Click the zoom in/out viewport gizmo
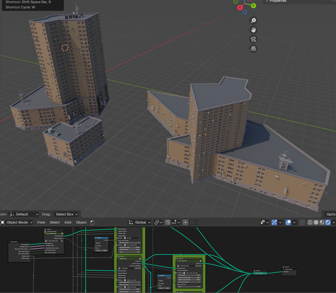The width and height of the screenshot is (336, 293). coord(253,21)
